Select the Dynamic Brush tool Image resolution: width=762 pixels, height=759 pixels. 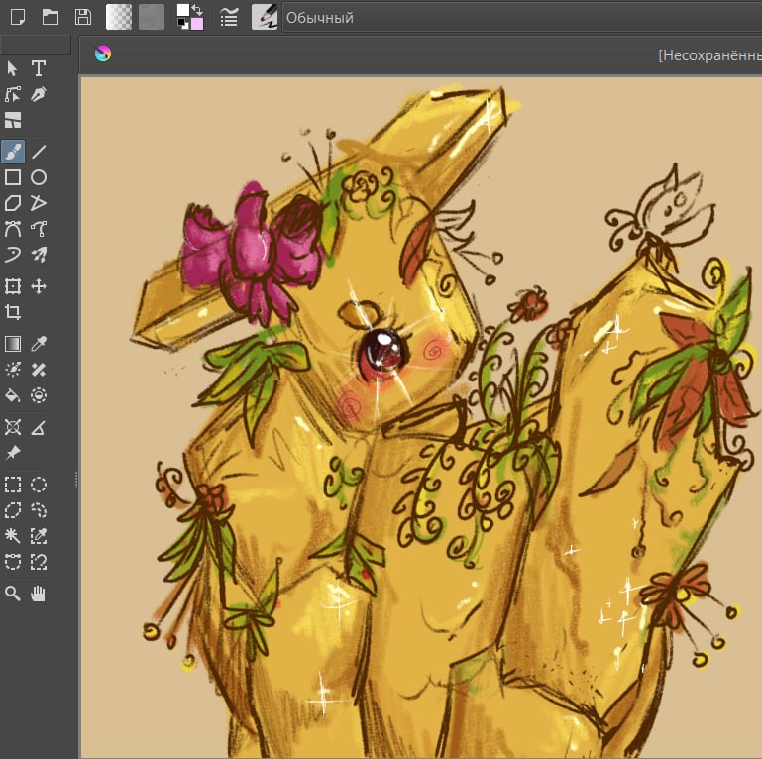13,255
